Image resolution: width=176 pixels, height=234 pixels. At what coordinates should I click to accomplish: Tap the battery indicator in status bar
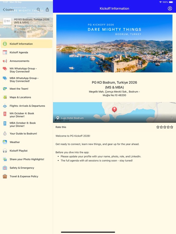coord(171,2)
